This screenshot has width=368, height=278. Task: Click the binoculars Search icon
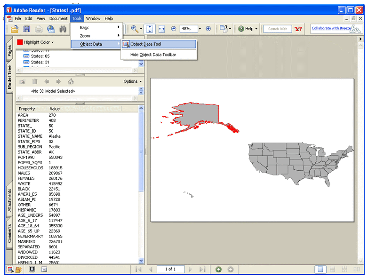[63, 29]
